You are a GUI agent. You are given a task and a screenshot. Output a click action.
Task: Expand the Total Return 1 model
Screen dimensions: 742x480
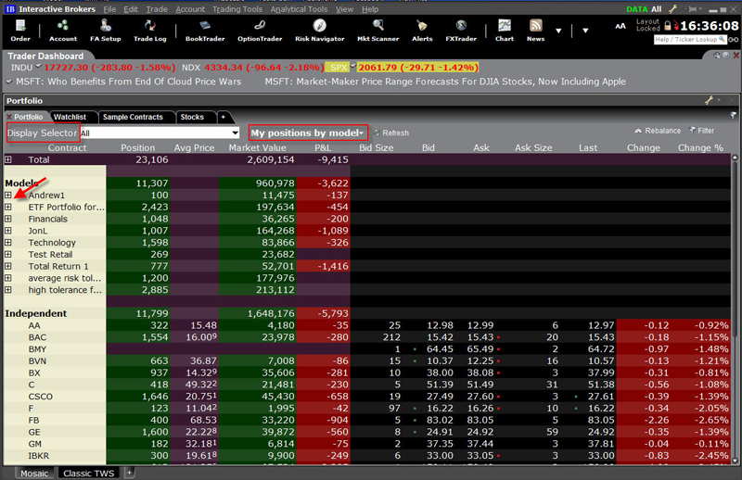pyautogui.click(x=8, y=266)
